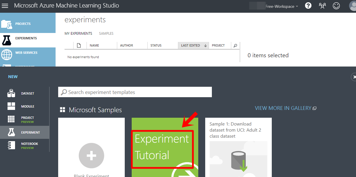356x177 pixels.
Task: Click the feedback smiley face icon
Action: (336, 6)
